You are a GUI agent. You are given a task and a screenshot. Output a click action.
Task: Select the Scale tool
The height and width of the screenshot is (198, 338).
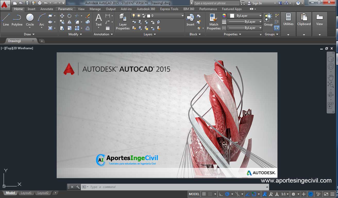coord(69,28)
